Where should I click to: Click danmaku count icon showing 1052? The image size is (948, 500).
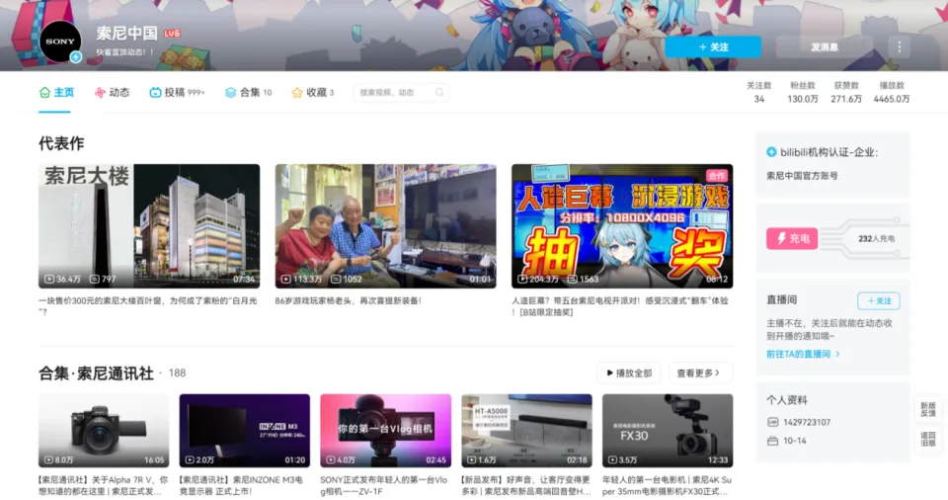coord(336,279)
